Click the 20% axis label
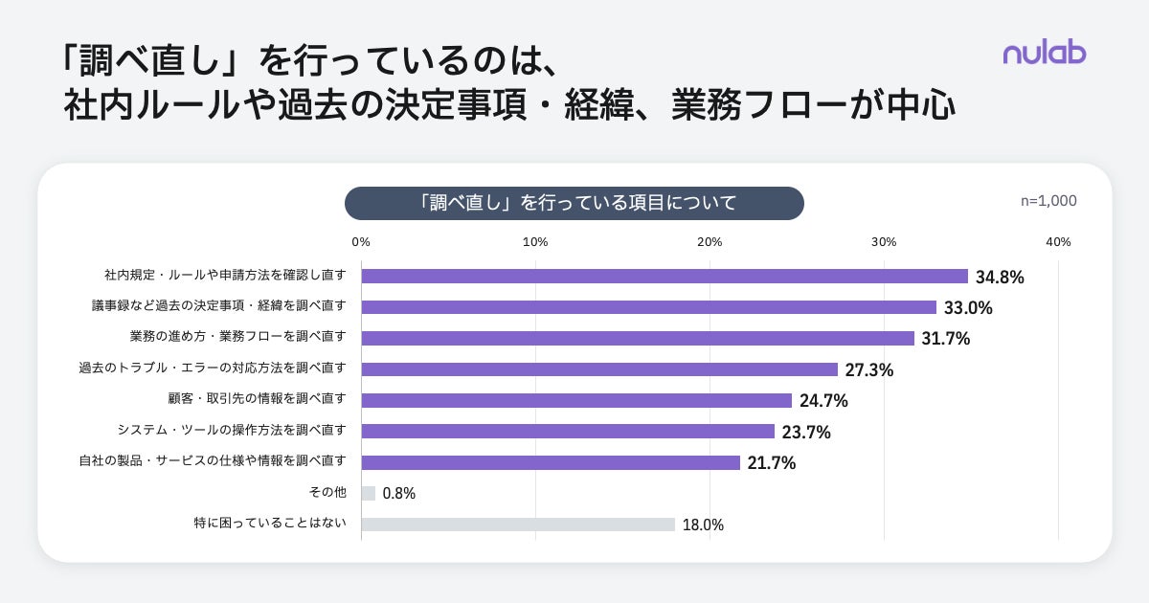This screenshot has width=1149, height=603. coord(710,242)
